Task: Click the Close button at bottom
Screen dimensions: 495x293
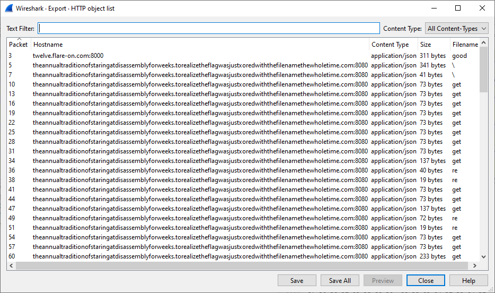Action: click(x=426, y=281)
